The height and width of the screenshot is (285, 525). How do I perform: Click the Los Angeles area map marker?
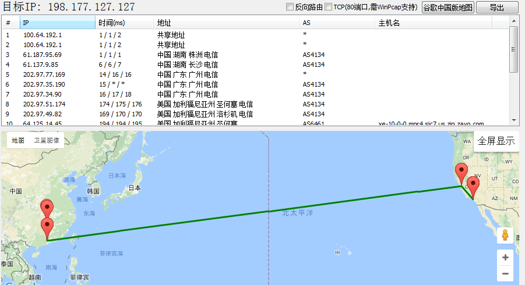473,187
